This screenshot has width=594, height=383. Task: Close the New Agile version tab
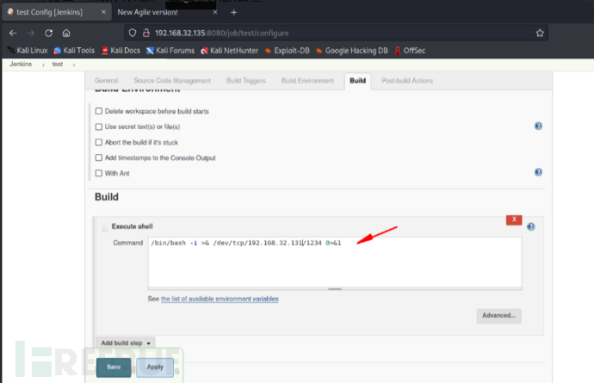coord(215,12)
